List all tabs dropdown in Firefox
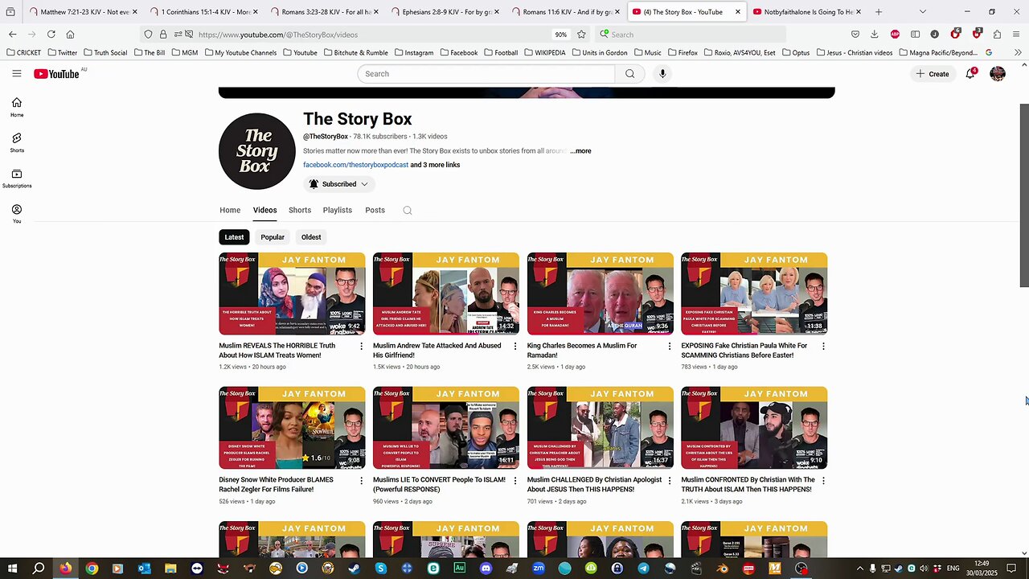The image size is (1029, 579). click(922, 12)
